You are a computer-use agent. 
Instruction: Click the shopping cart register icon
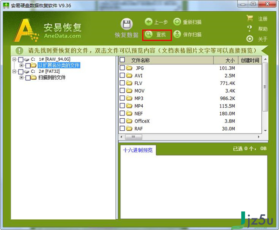coord(250,18)
